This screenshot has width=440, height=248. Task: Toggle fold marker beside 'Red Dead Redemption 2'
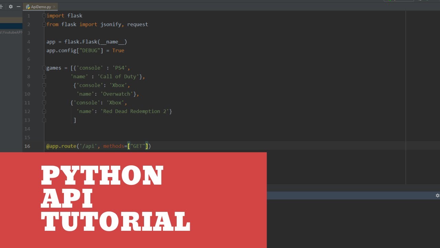44,111
